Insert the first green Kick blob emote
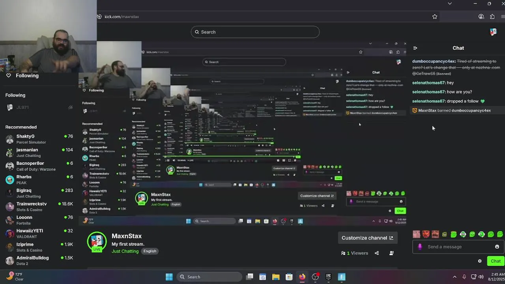This screenshot has height=284, width=505. 454,234
